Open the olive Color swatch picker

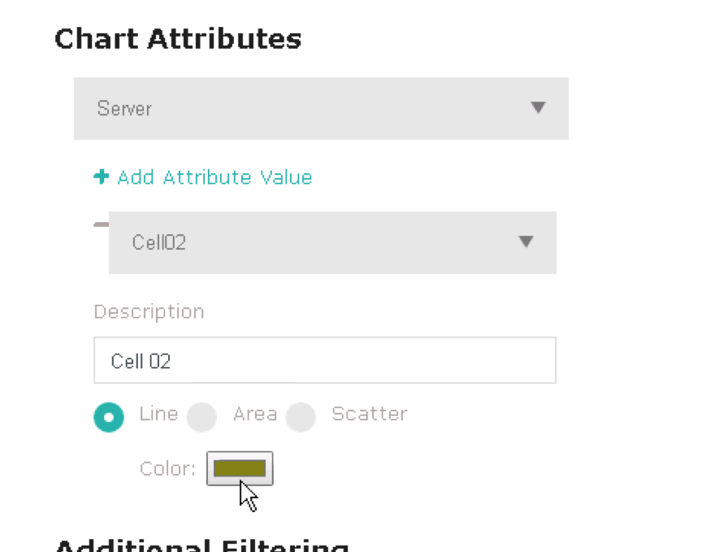click(240, 468)
